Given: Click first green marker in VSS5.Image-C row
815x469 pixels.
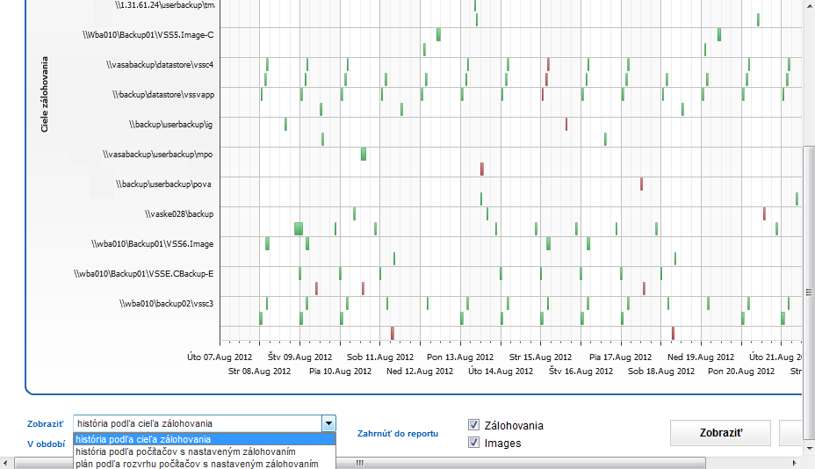Looking at the screenshot, I should pos(438,34).
